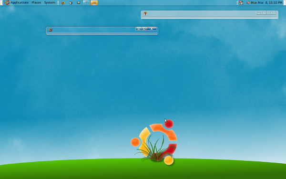The width and height of the screenshot is (286, 179).
Task: Close the terminal-icon shaded window
Action: coord(152,29)
